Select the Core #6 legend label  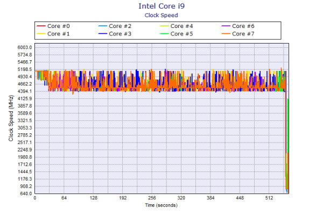[x=243, y=26]
